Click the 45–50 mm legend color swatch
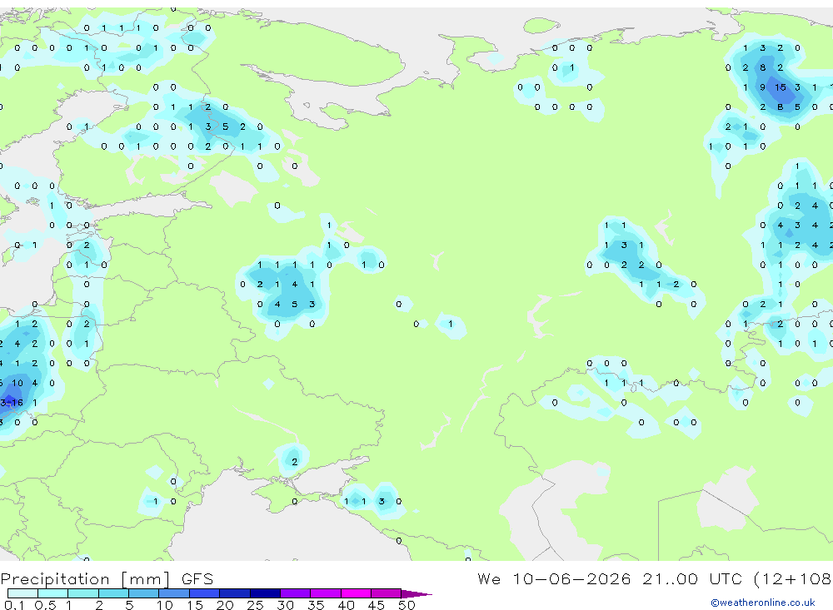The image size is (833, 610). [387, 593]
